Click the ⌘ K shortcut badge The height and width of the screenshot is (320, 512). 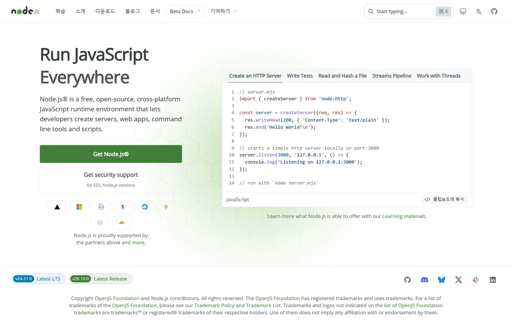(x=443, y=12)
